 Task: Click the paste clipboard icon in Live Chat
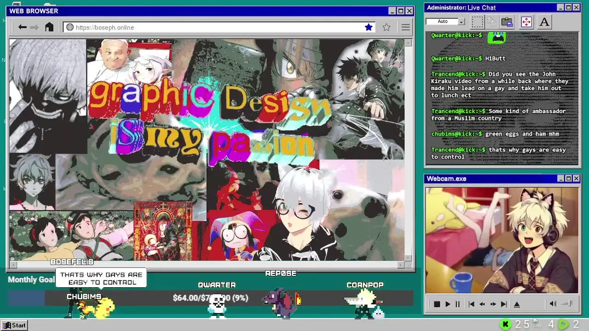tap(507, 22)
